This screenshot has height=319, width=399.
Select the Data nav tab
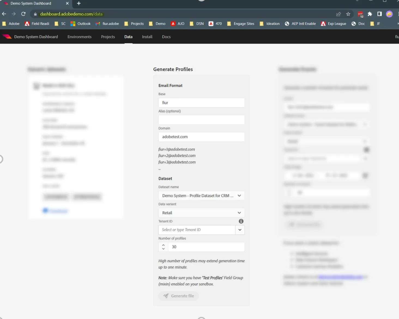pos(128,37)
